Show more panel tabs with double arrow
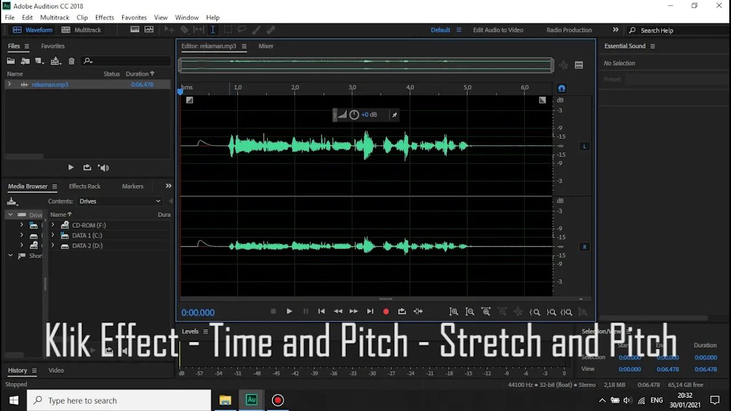This screenshot has width=731, height=411. (x=168, y=186)
